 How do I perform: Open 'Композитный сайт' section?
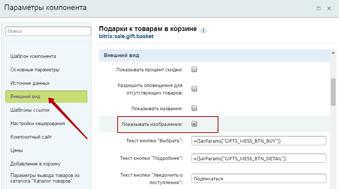(31, 137)
